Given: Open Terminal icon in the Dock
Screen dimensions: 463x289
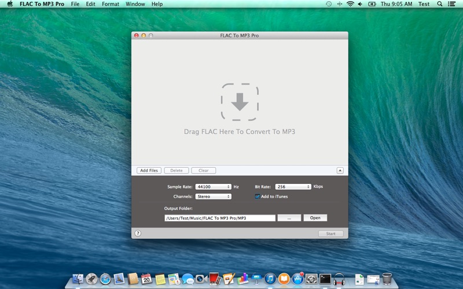Looking at the screenshot, I should [325, 279].
